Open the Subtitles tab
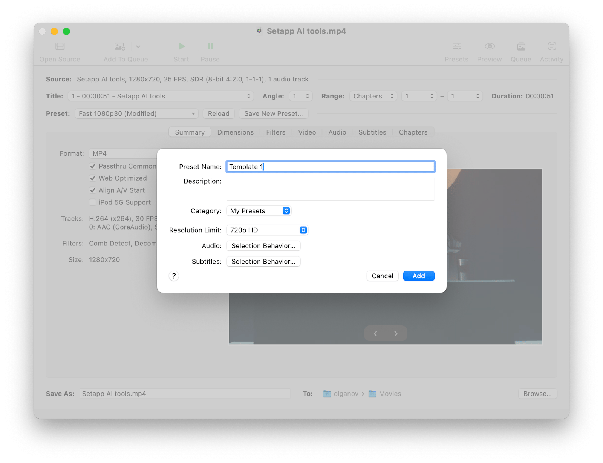The height and width of the screenshot is (463, 603). pos(372,132)
